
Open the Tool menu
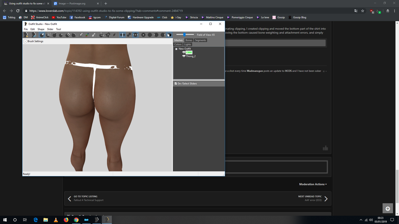point(59,29)
